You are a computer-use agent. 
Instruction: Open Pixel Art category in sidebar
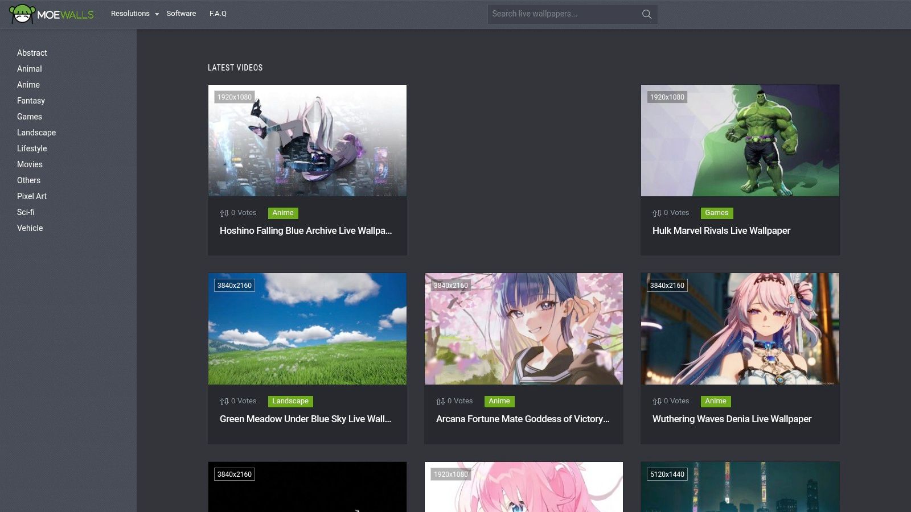coord(32,196)
